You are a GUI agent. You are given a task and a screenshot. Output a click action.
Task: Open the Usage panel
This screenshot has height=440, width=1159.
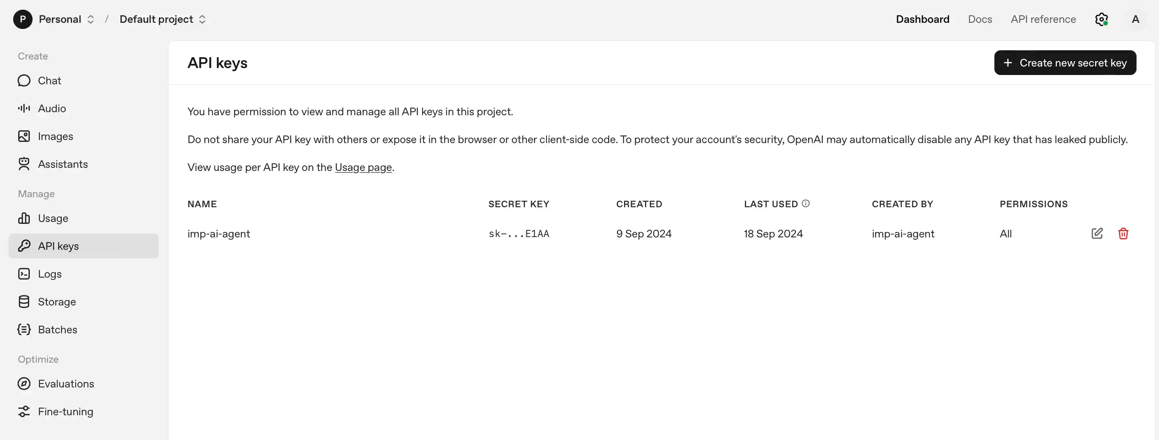click(x=53, y=218)
